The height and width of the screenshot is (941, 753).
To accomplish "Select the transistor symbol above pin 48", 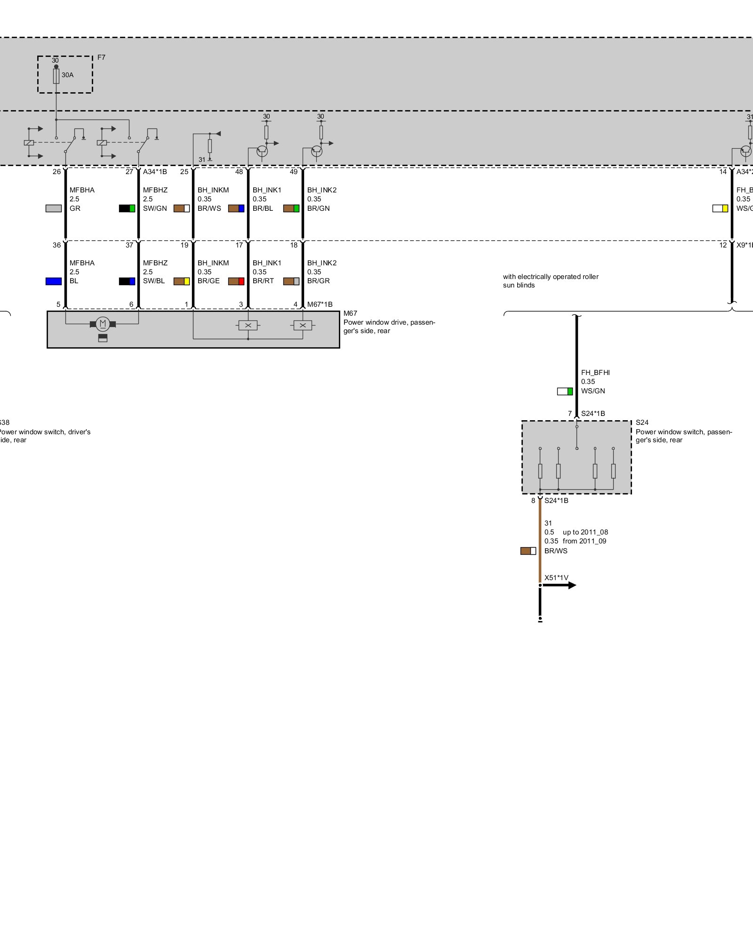I will point(262,151).
